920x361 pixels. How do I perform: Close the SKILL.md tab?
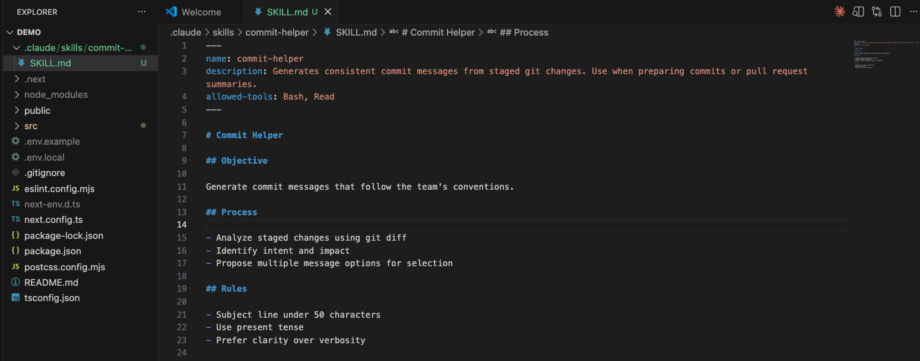(x=328, y=12)
